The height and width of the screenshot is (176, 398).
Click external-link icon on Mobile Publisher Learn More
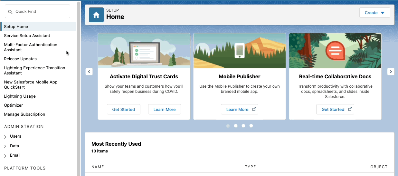point(254,109)
